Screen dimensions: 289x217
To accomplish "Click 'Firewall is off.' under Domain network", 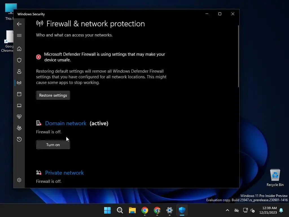I will pos(49,132).
